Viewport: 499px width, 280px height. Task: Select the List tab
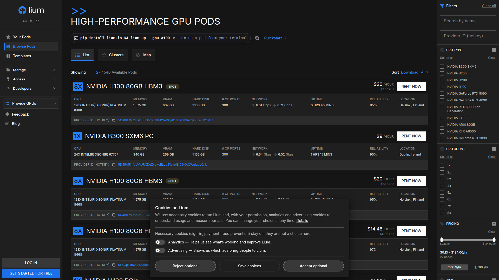[82, 55]
